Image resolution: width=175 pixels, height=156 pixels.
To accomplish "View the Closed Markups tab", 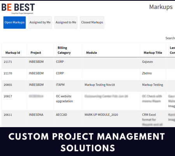I will point(92,22).
